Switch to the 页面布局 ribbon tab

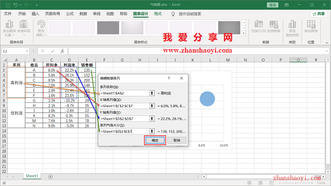click(53, 14)
